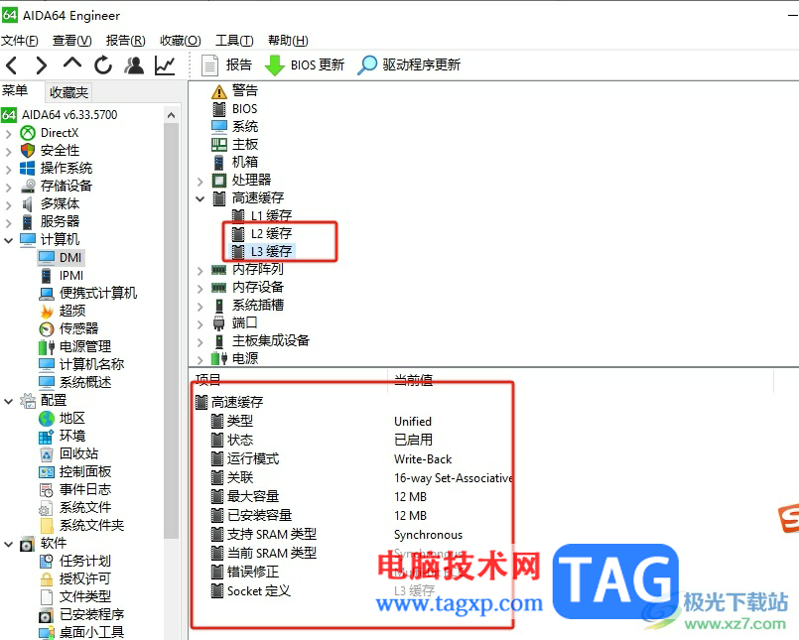Launch 驱动程序更新 driver update
The height and width of the screenshot is (640, 799).
click(409, 65)
